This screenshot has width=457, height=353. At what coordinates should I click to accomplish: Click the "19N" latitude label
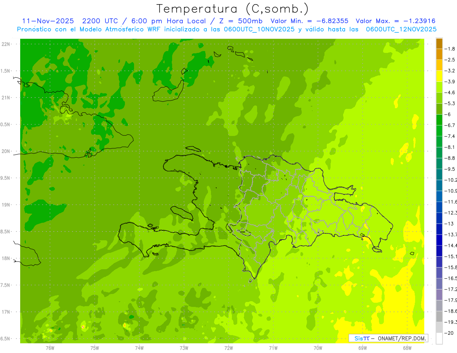point(6,204)
